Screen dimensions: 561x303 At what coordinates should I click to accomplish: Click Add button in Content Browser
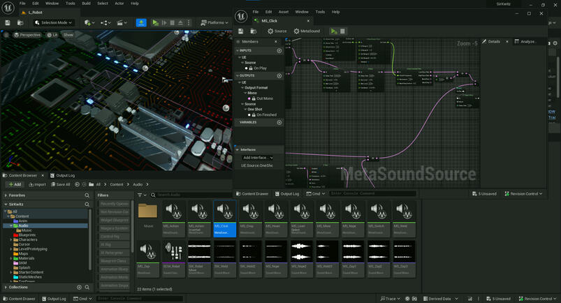click(15, 184)
